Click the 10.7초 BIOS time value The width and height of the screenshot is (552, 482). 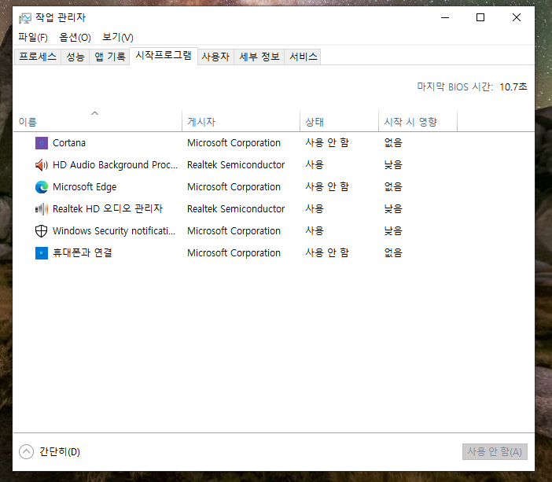click(513, 87)
